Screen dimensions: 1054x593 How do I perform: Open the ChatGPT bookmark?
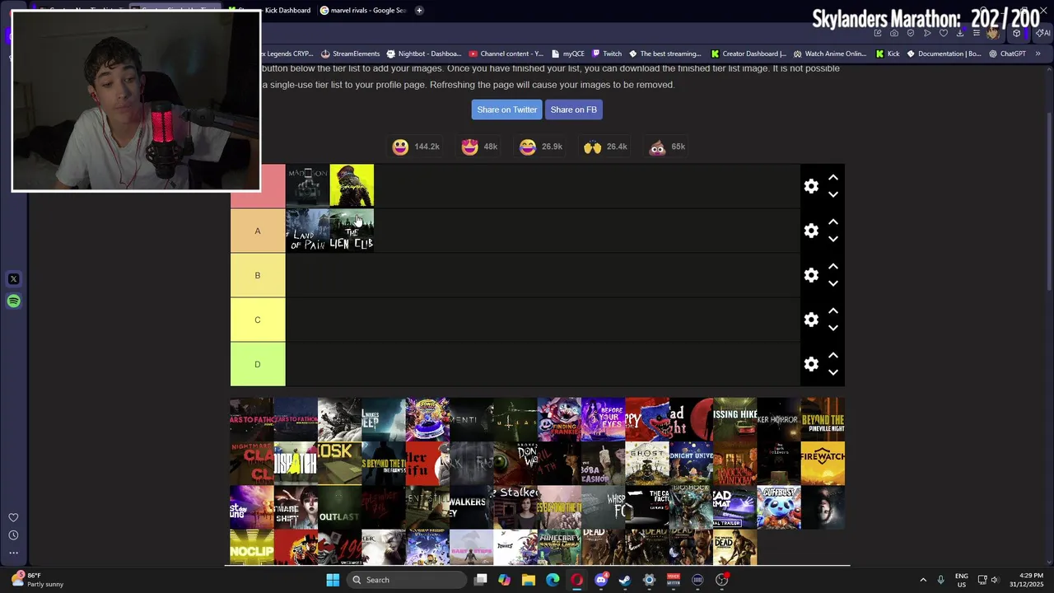(1006, 54)
